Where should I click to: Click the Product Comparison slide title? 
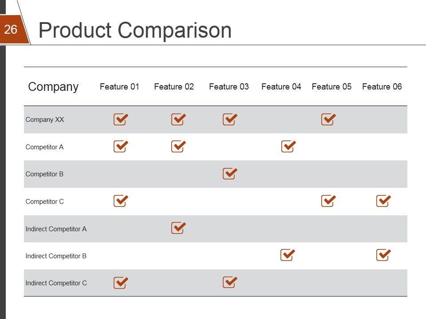coord(135,31)
